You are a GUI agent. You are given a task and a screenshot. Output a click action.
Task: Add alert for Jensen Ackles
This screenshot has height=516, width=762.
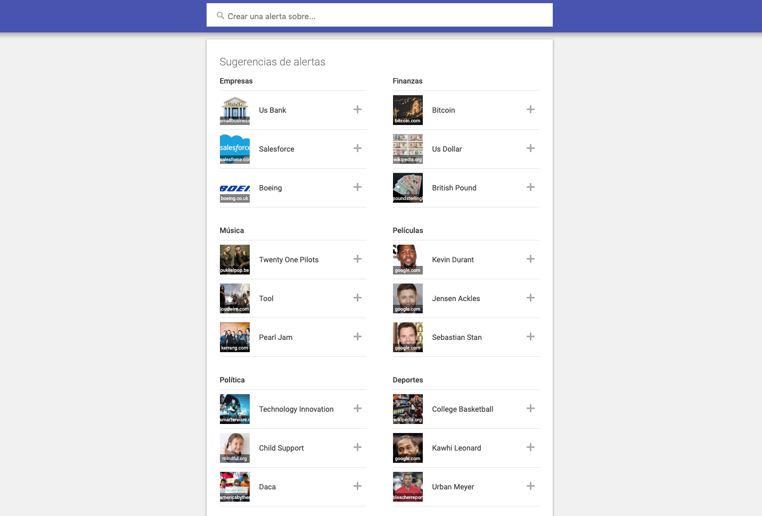tap(530, 298)
